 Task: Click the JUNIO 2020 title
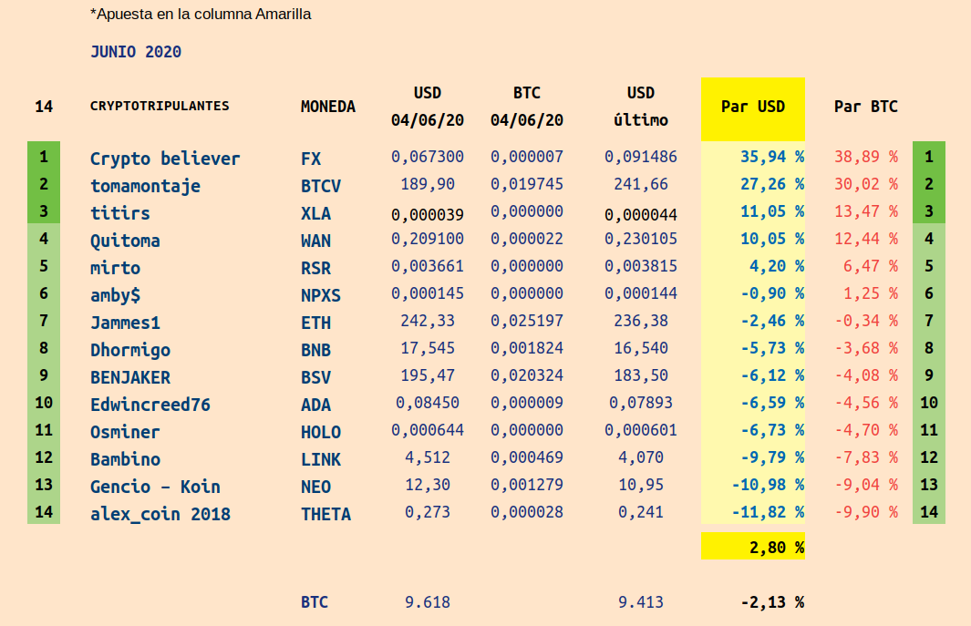point(136,52)
